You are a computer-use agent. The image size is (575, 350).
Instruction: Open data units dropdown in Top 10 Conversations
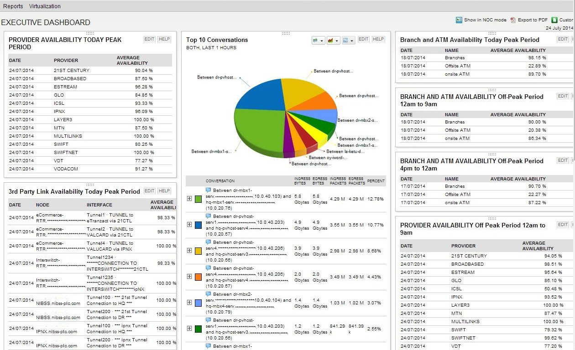tap(348, 41)
